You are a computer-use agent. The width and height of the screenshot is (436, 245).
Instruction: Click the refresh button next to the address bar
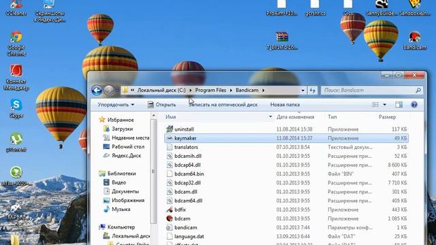[312, 91]
